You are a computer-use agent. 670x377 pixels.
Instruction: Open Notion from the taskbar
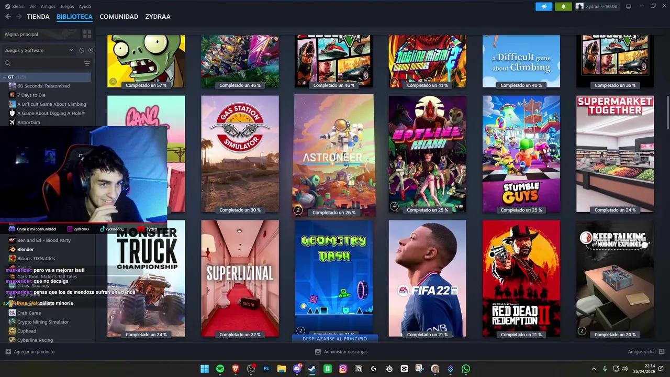point(358,369)
